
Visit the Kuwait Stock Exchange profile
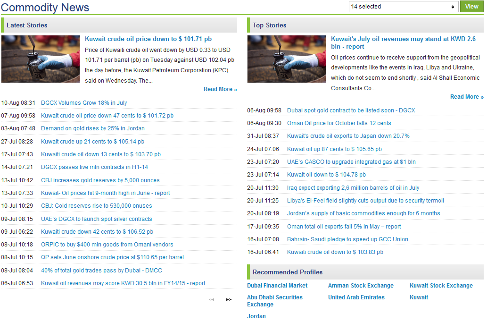tap(441, 286)
